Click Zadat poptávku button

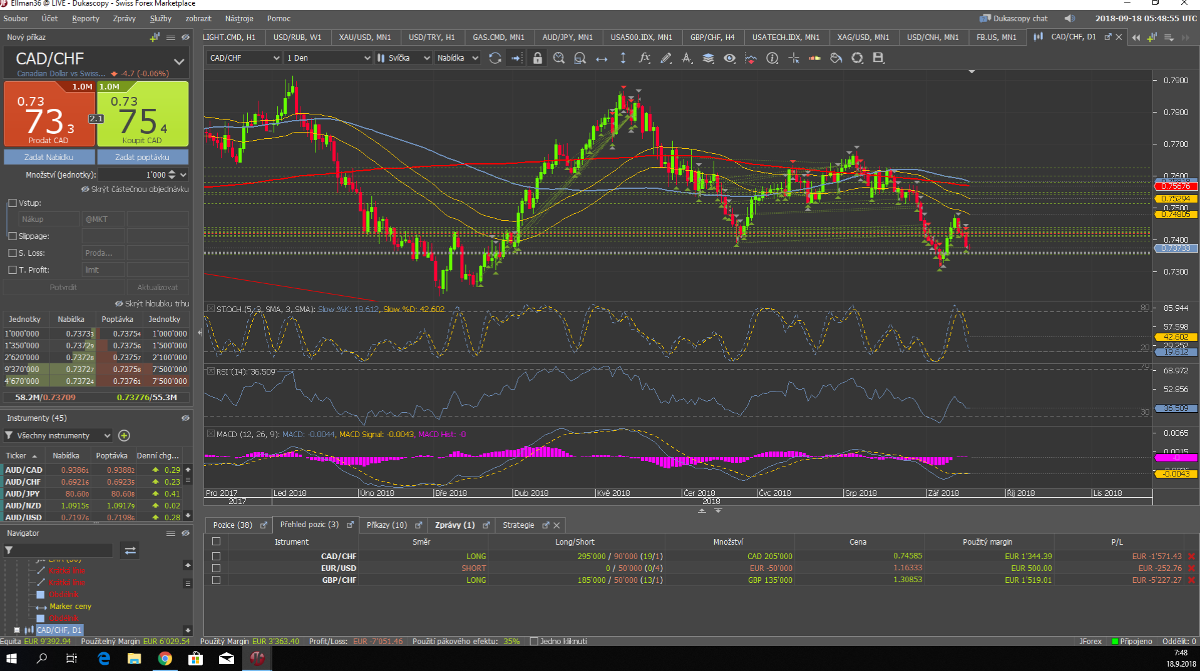click(143, 157)
